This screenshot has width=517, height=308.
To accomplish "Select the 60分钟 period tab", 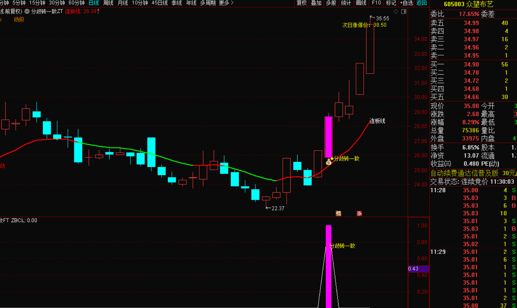I will (x=76, y=3).
